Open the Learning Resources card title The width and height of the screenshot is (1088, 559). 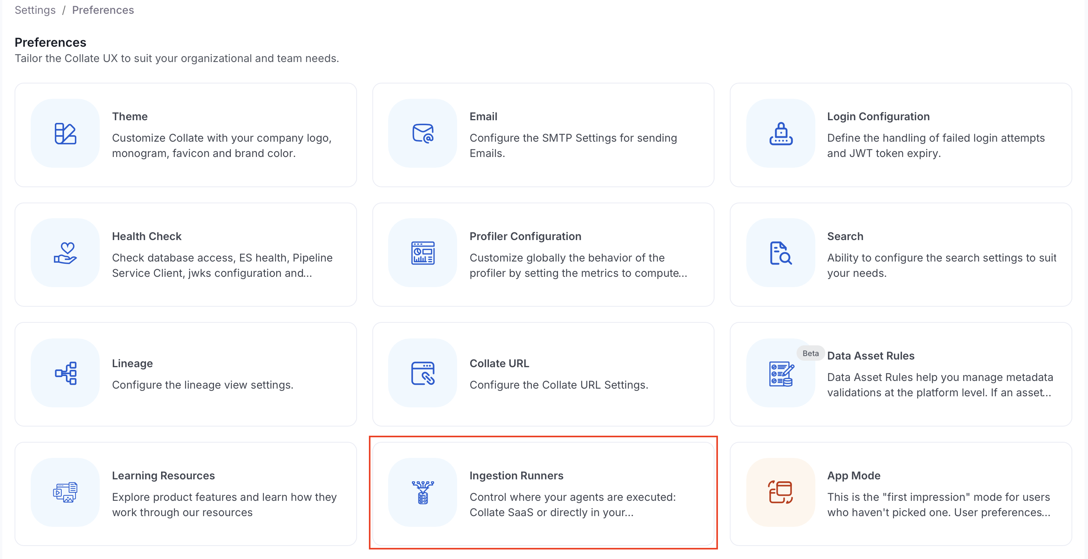(x=163, y=476)
